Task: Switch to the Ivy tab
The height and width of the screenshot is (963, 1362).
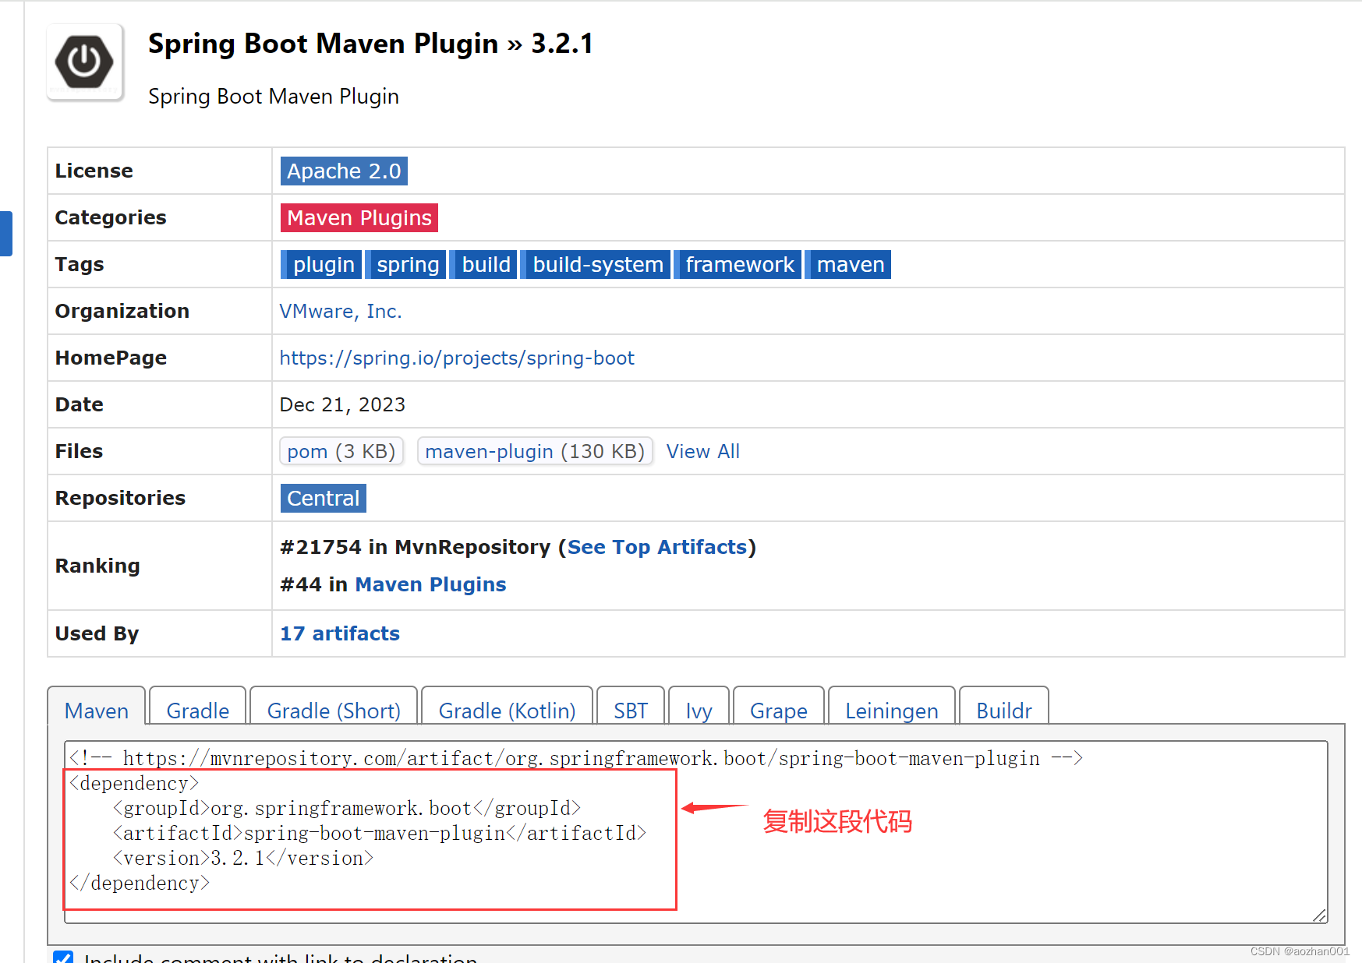Action: coord(698,710)
